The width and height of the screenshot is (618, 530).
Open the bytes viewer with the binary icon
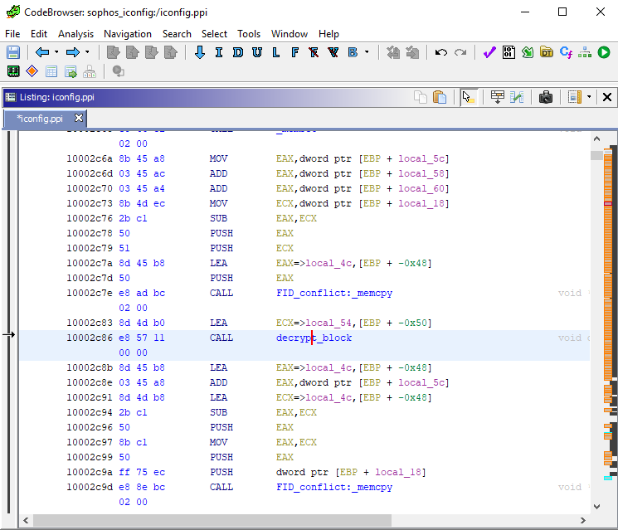(509, 52)
